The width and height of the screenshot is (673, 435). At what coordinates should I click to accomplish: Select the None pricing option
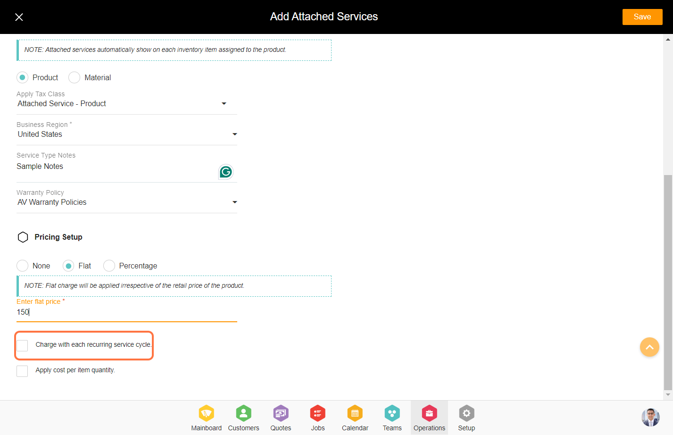tap(22, 266)
